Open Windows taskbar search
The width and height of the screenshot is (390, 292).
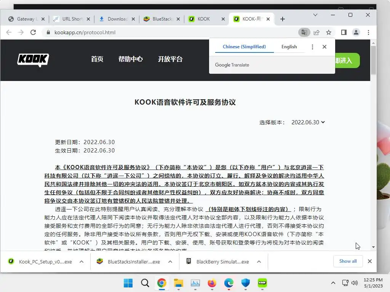pyautogui.click(x=145, y=283)
